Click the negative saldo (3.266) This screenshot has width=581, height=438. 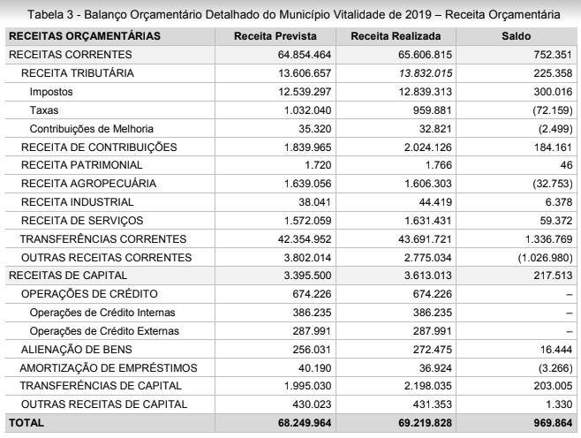555,368
